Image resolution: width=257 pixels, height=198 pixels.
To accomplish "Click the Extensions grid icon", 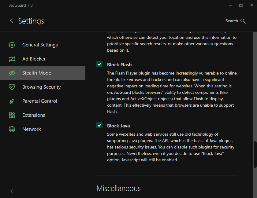I will 12,115.
